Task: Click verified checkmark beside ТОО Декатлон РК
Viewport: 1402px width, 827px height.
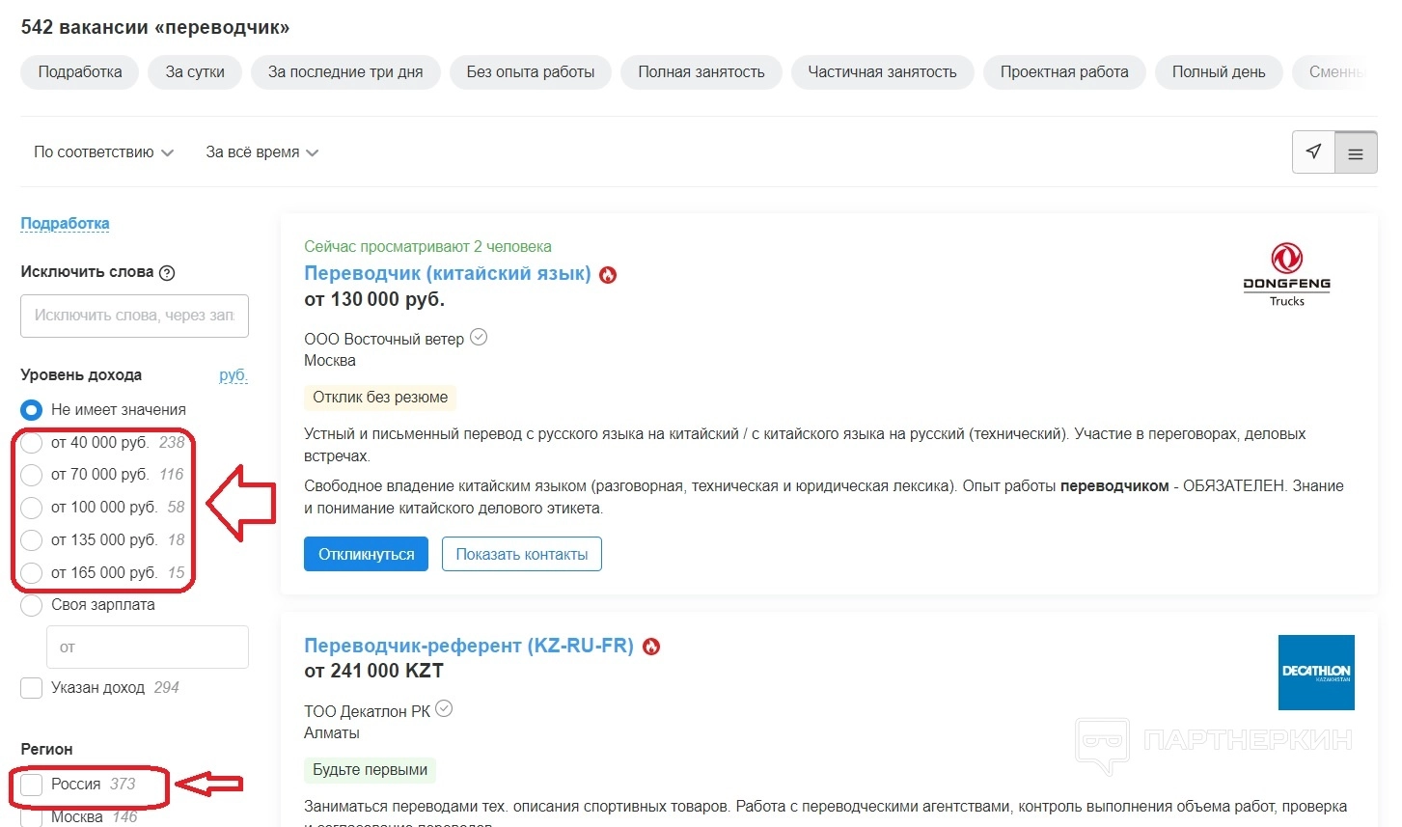Action: pyautogui.click(x=444, y=709)
